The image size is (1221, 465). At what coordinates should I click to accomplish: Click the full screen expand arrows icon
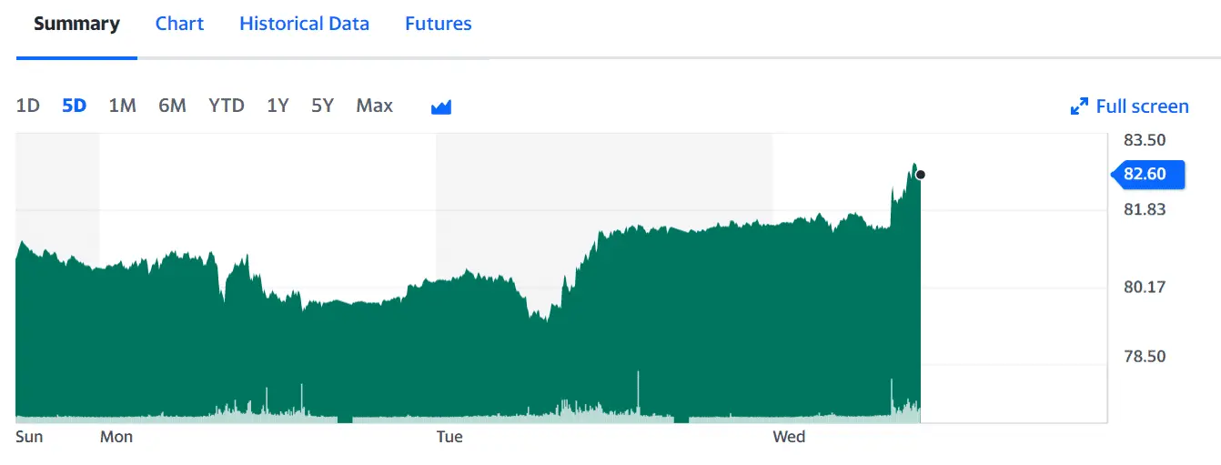point(1080,106)
